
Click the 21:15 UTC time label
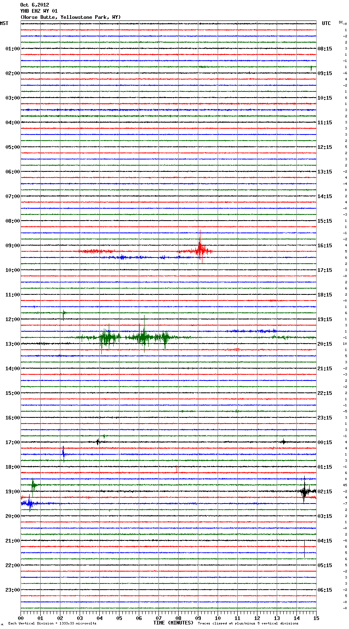[325, 369]
